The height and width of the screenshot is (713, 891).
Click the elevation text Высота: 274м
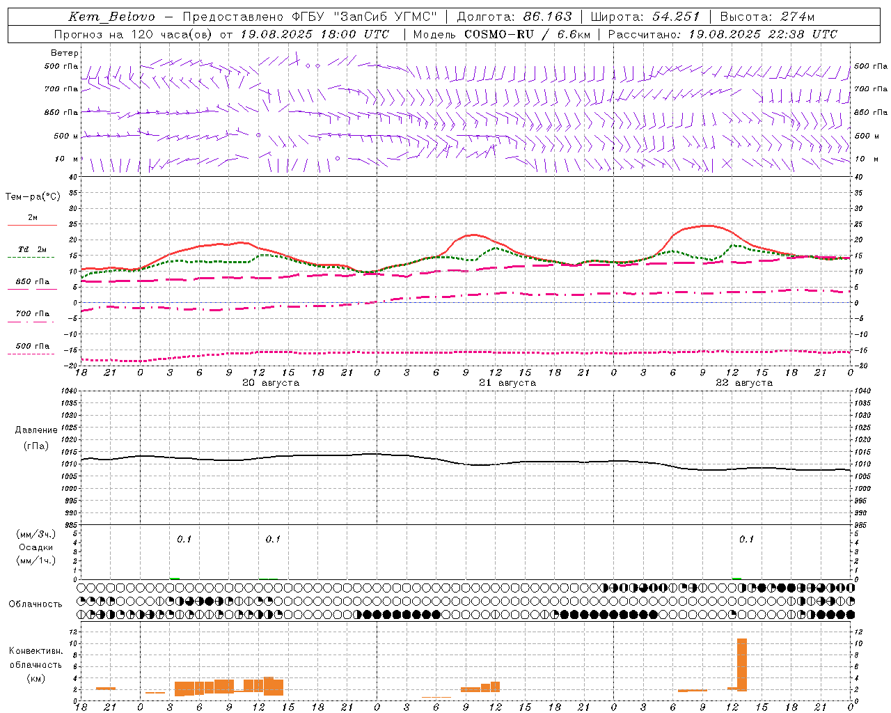tap(767, 17)
